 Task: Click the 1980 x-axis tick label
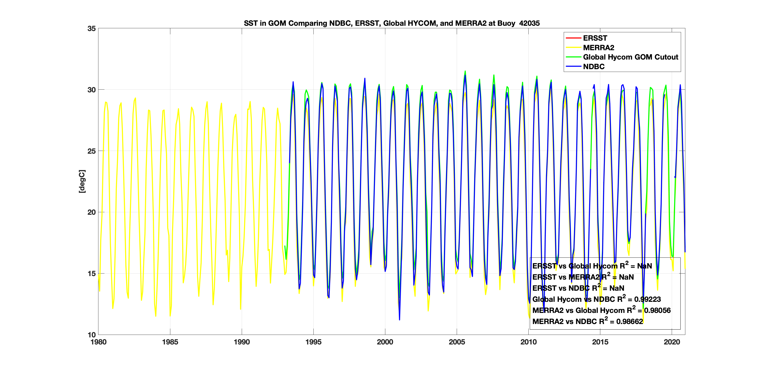[98, 342]
